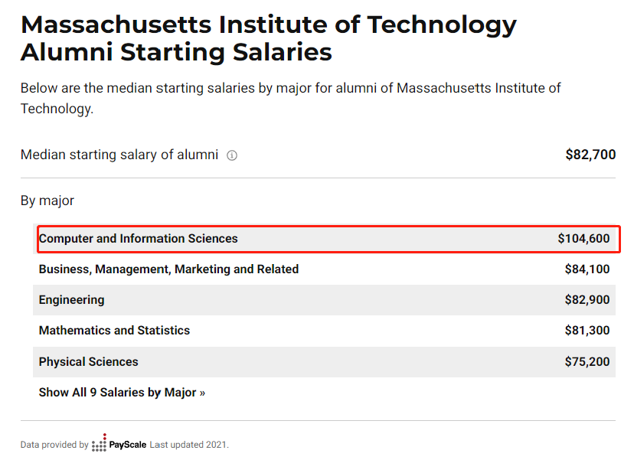The height and width of the screenshot is (460, 634).
Task: Click the $82,700 median salary value
Action: pos(590,155)
